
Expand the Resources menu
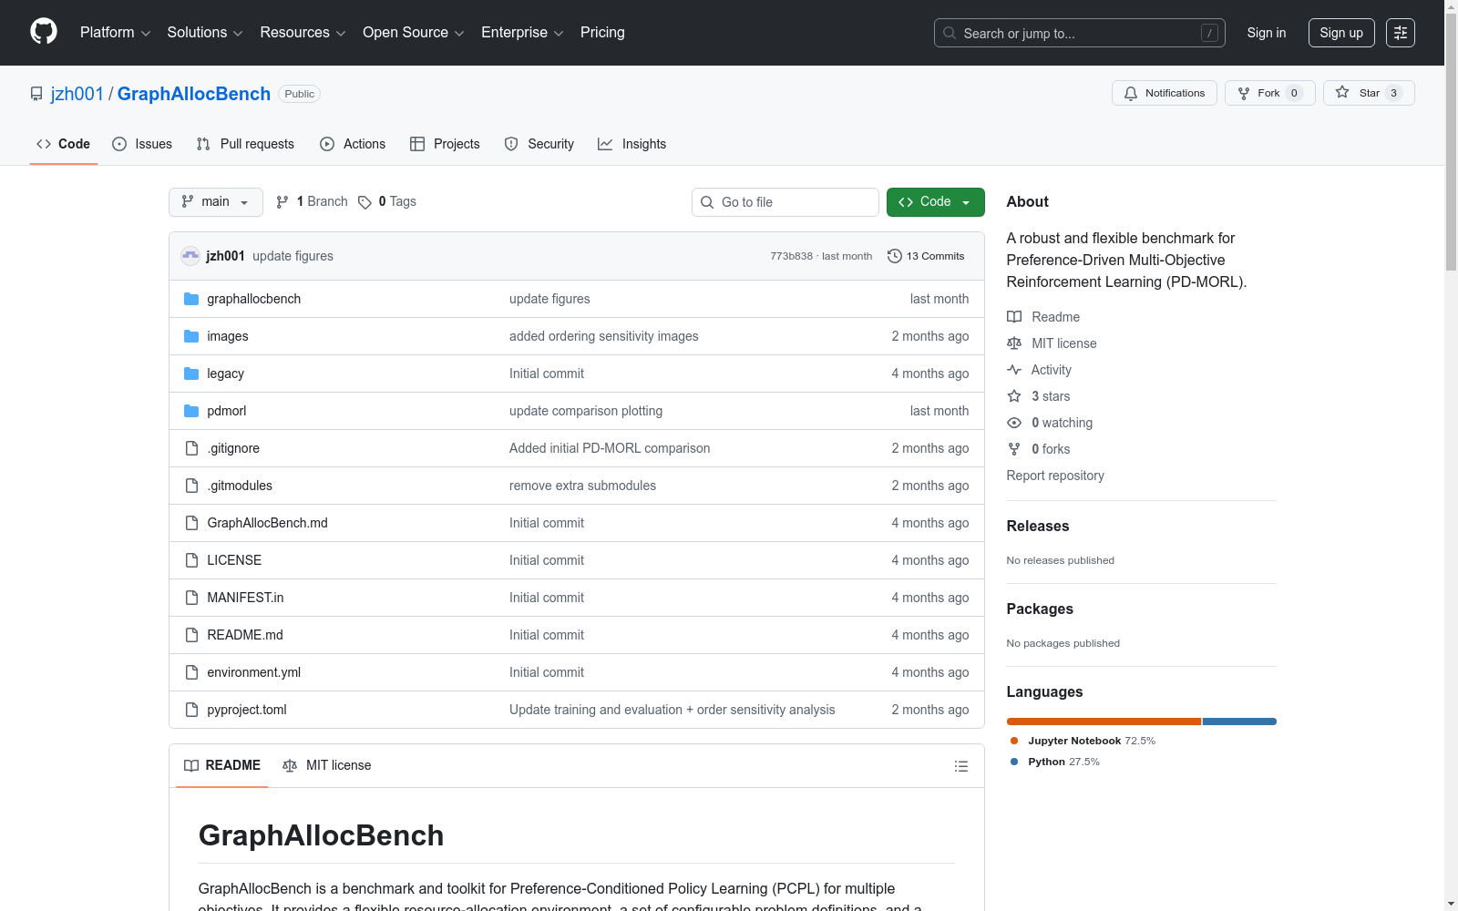303,33
